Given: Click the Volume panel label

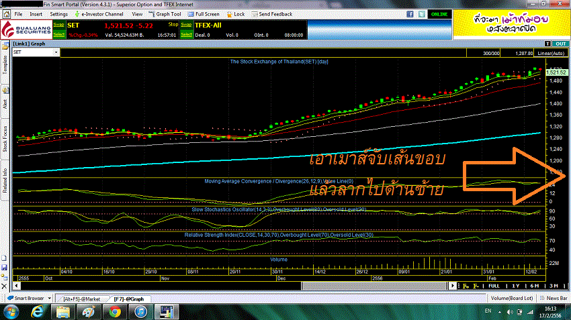Looking at the screenshot, I should click(x=279, y=260).
